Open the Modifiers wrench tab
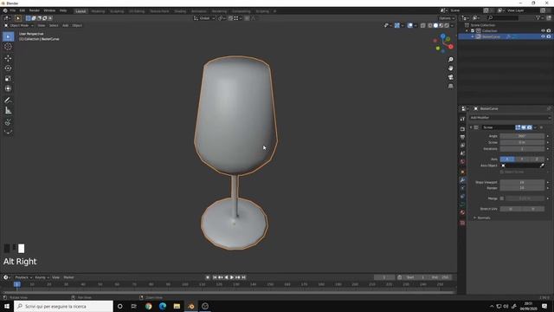The height and width of the screenshot is (312, 554). coord(462,180)
